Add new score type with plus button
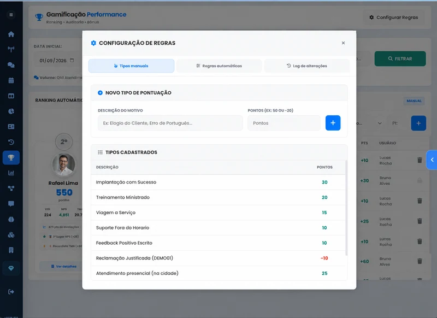Image resolution: width=437 pixels, height=318 pixels. click(333, 123)
